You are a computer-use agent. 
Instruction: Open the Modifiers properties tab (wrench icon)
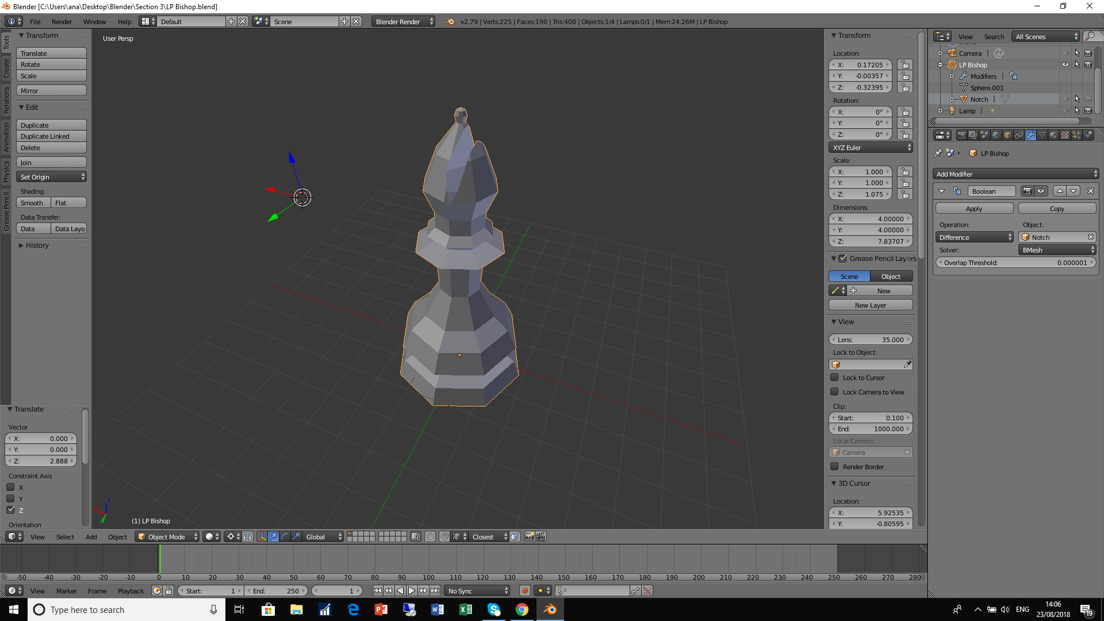point(1030,135)
